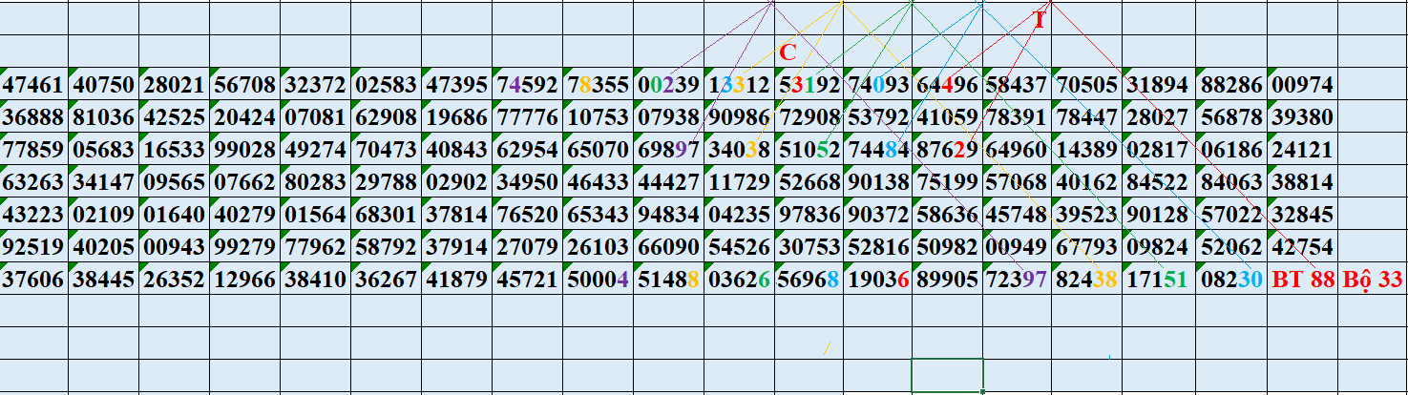The width and height of the screenshot is (1408, 395).
Task: Click the red letter C label
Action: 788,53
